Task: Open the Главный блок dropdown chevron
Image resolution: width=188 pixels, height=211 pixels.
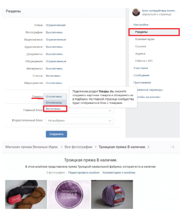Action: (x=110, y=111)
